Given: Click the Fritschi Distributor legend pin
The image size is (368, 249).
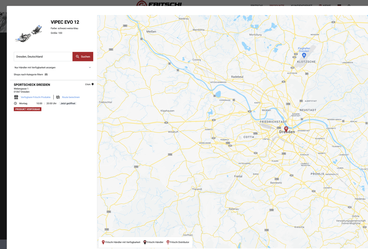Looking at the screenshot, I should 168,242.
